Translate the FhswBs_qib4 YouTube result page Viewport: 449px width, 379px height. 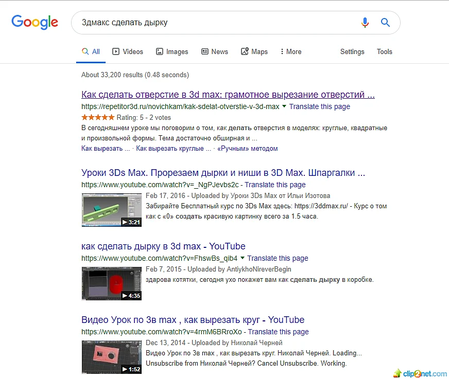point(278,258)
